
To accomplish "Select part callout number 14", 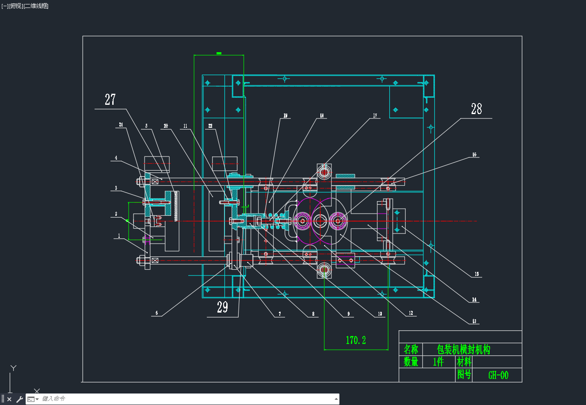I will click(474, 300).
